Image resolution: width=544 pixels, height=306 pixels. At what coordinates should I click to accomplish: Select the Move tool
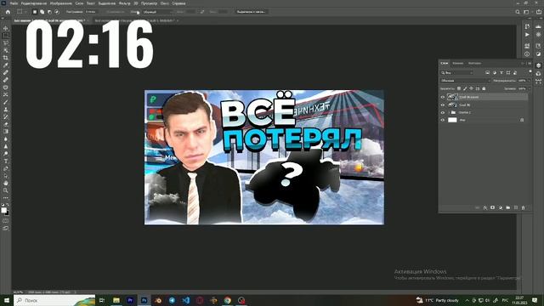pyautogui.click(x=6, y=28)
